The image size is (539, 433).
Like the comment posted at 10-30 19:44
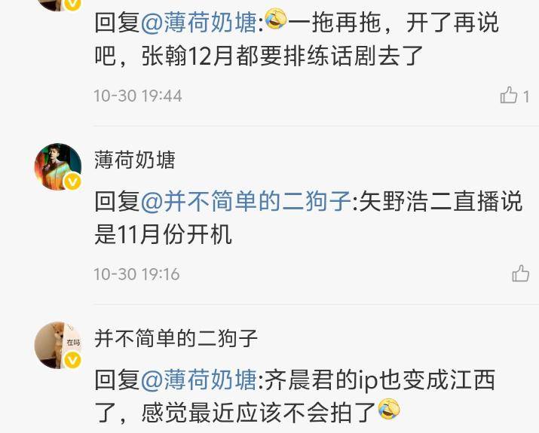click(509, 95)
